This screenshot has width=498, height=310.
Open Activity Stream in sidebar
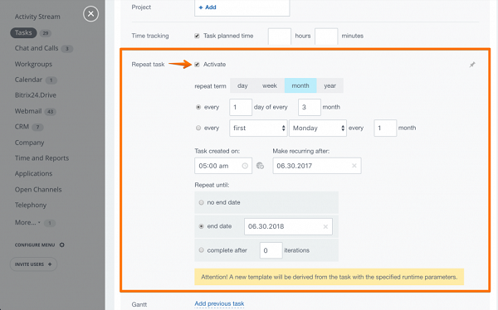tap(37, 17)
